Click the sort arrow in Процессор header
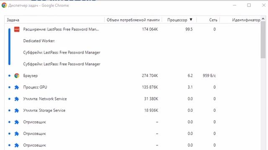Screen dimensions: 268x150 [191, 20]
